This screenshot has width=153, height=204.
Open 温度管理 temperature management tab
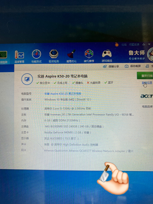19,57
